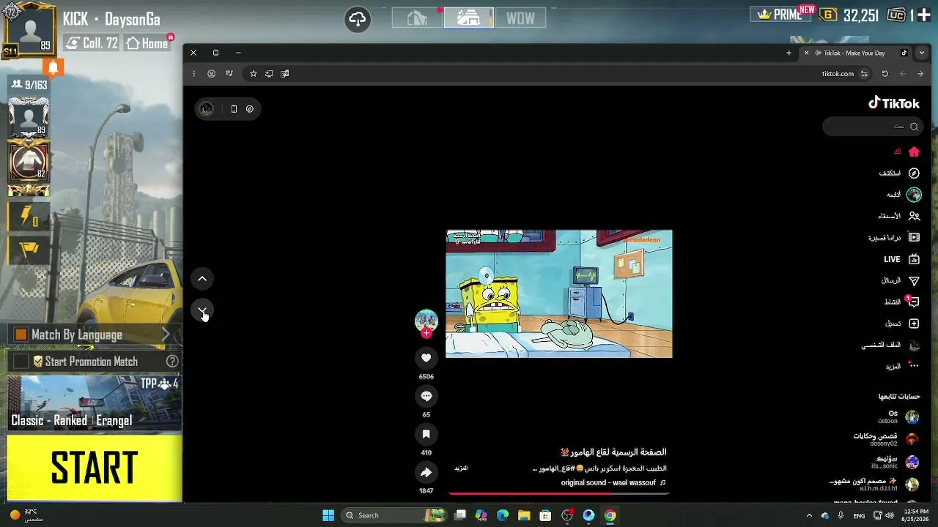Viewport: 938px width, 527px height.
Task: Open the lightning energy icon in game
Action: [29, 217]
